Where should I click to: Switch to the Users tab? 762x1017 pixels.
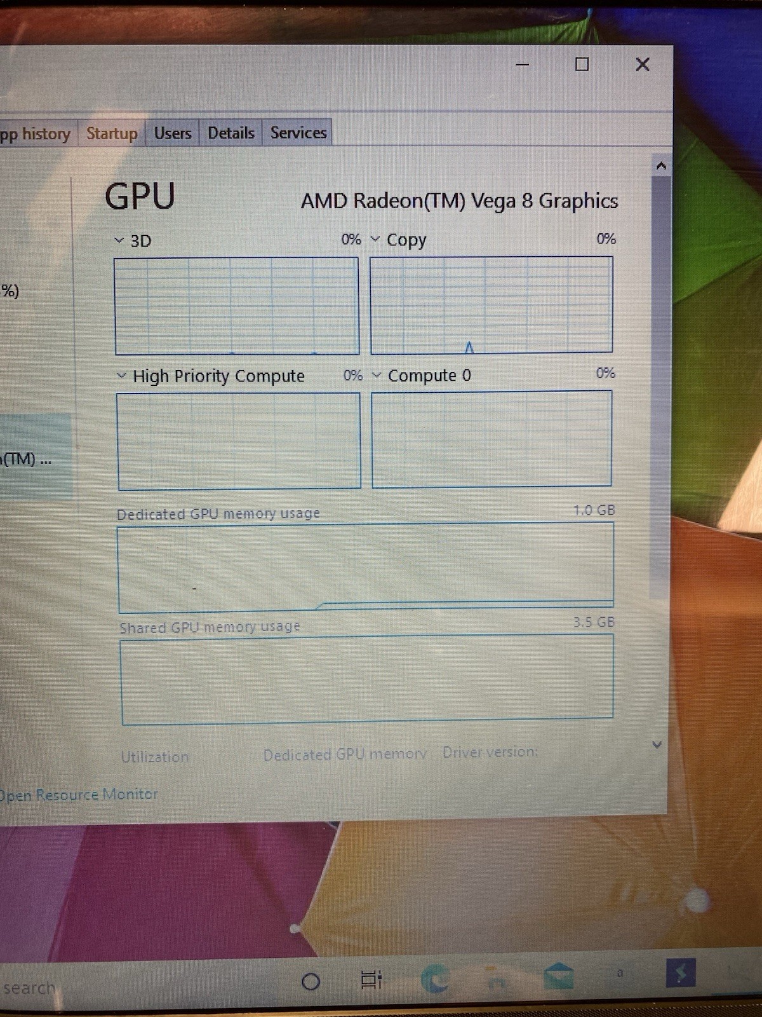pyautogui.click(x=173, y=133)
